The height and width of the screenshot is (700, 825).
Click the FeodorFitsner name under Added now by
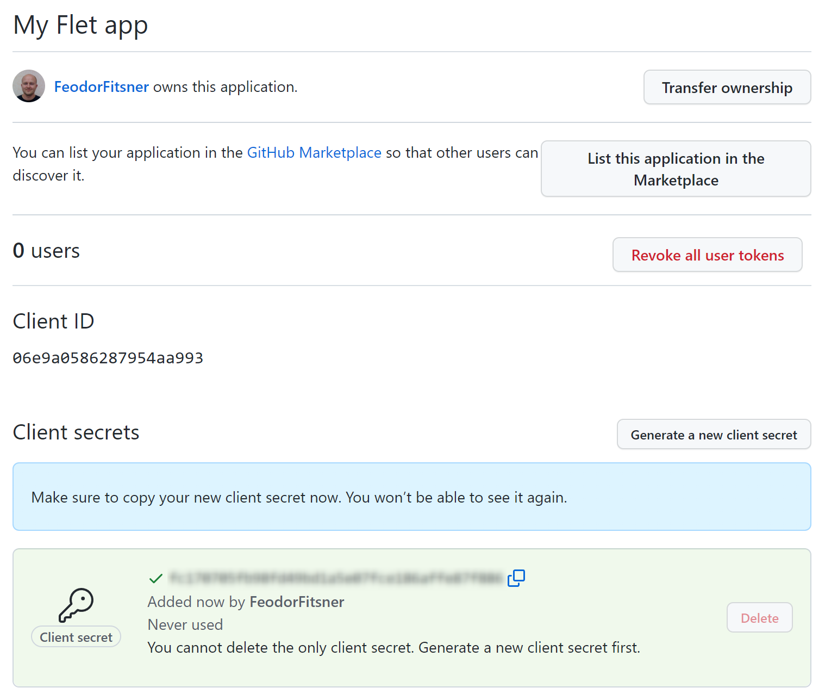pos(297,602)
